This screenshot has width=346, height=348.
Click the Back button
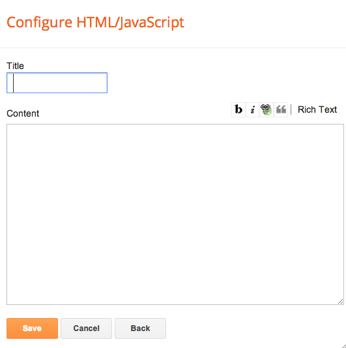pyautogui.click(x=140, y=328)
